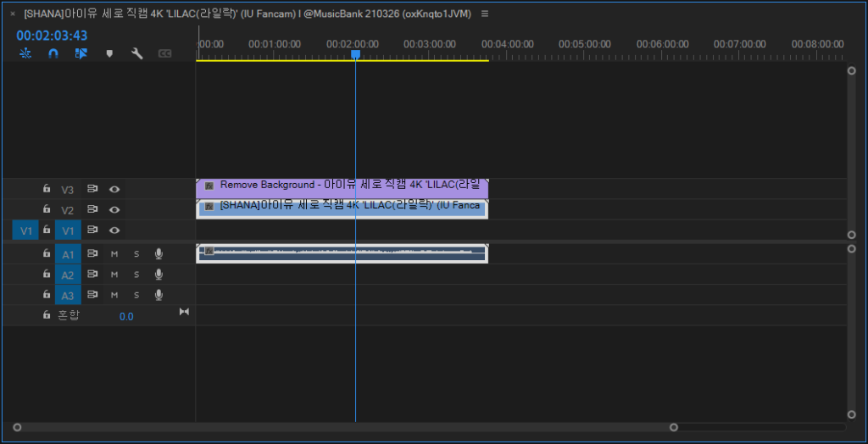Open sequence panel hamburger menu
Viewport: 868px width, 444px height.
(x=485, y=14)
